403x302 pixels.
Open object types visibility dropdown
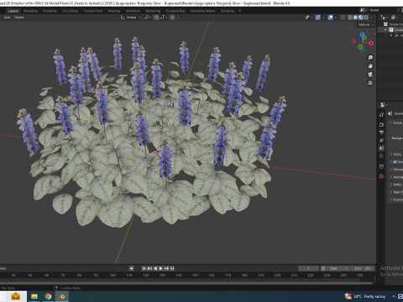coord(309,18)
